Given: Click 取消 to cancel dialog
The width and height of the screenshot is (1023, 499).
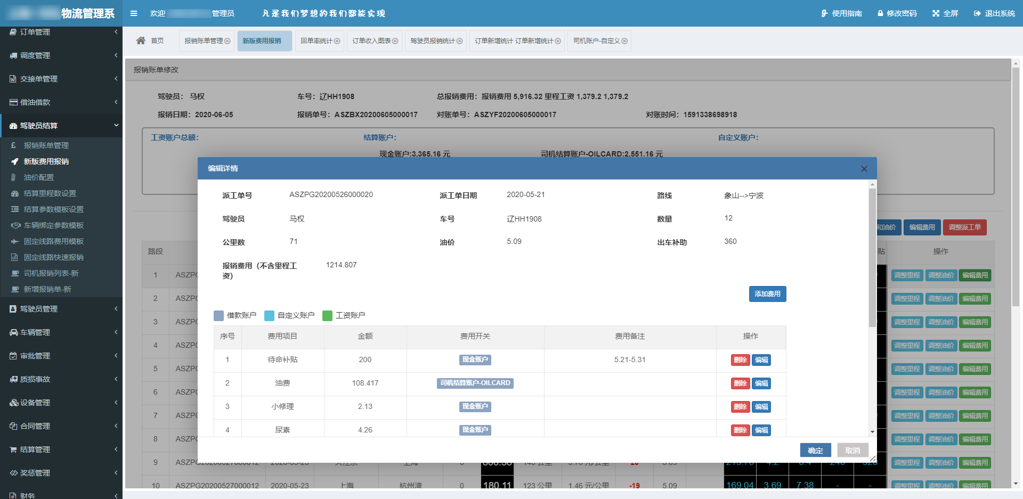Looking at the screenshot, I should pyautogui.click(x=852, y=451).
